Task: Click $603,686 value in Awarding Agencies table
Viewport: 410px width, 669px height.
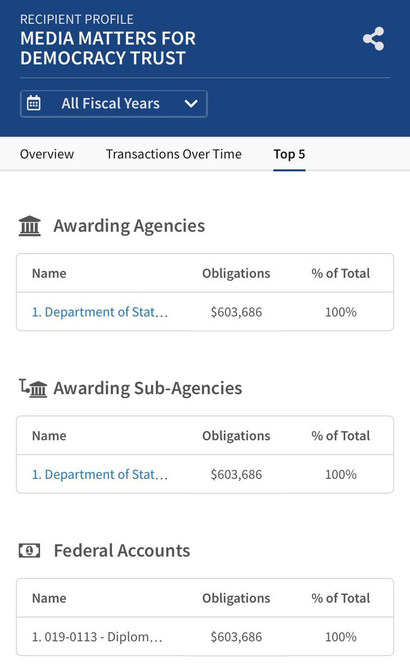Action: pos(236,312)
